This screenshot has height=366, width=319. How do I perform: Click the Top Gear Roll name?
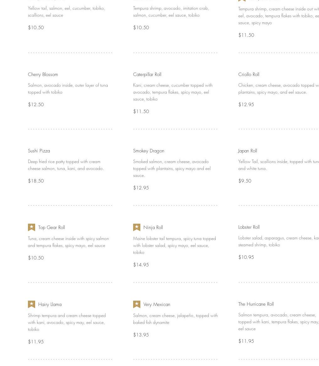point(51,227)
